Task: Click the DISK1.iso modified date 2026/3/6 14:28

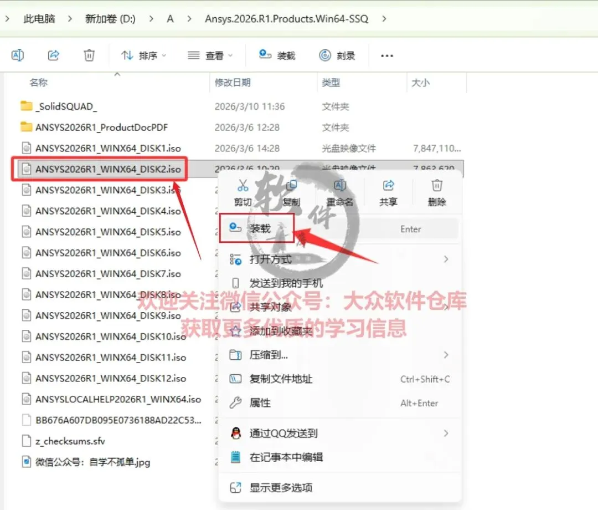Action: tap(247, 149)
